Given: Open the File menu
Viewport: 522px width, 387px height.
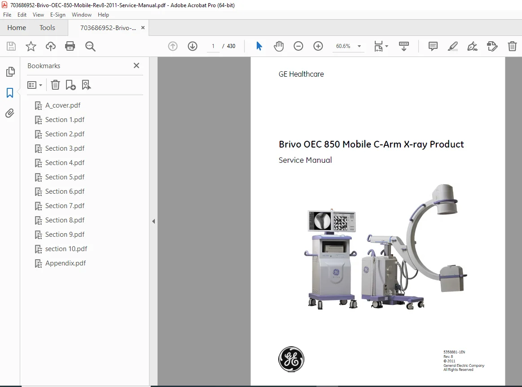Looking at the screenshot, I should coord(7,15).
